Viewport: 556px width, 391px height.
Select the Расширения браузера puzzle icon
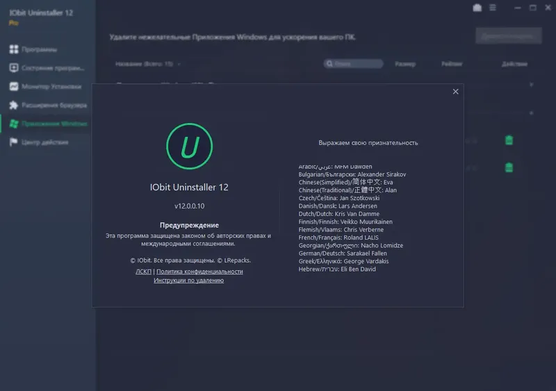pos(14,105)
